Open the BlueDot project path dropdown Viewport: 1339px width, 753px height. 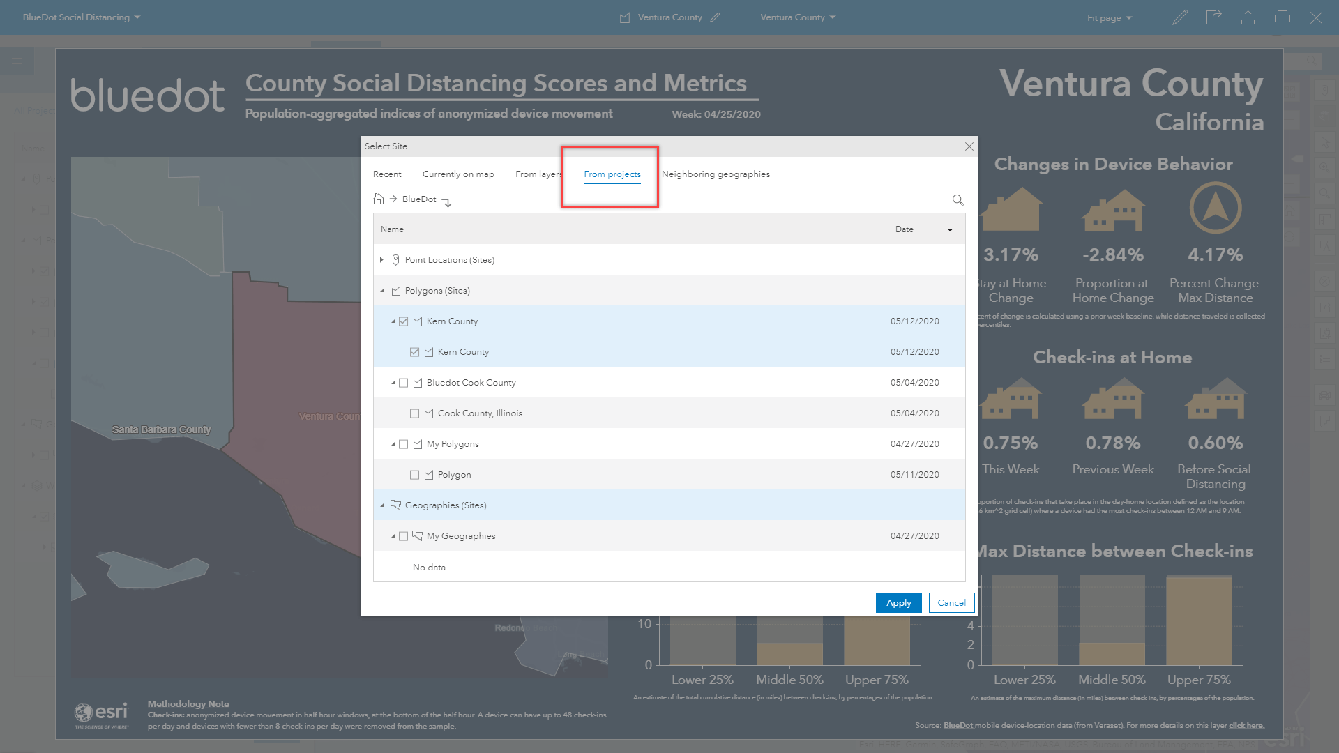coord(447,202)
